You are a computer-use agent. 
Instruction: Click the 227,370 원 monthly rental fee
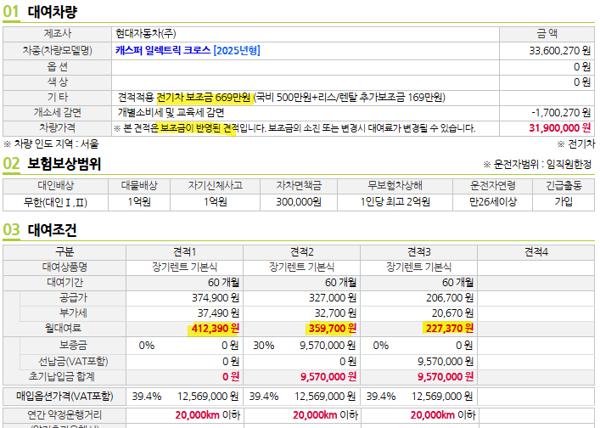450,329
